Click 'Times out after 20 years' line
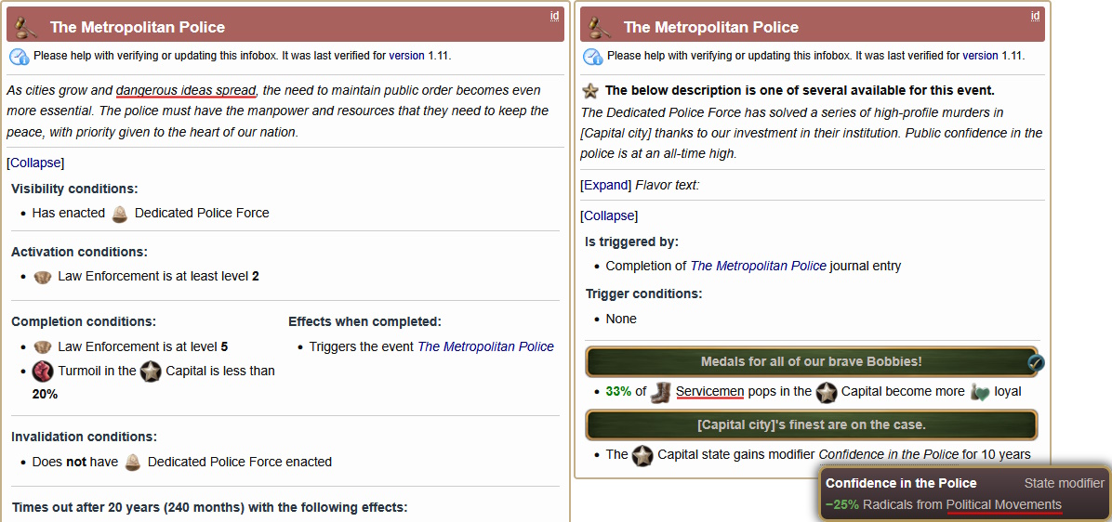This screenshot has width=1112, height=522. point(210,508)
